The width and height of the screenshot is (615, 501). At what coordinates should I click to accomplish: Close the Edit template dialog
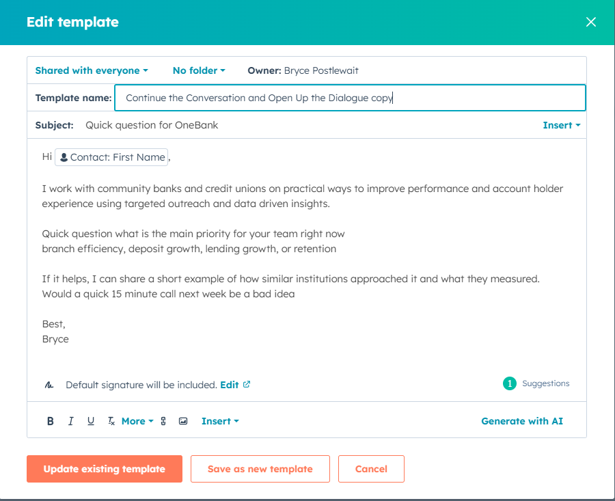tap(590, 21)
